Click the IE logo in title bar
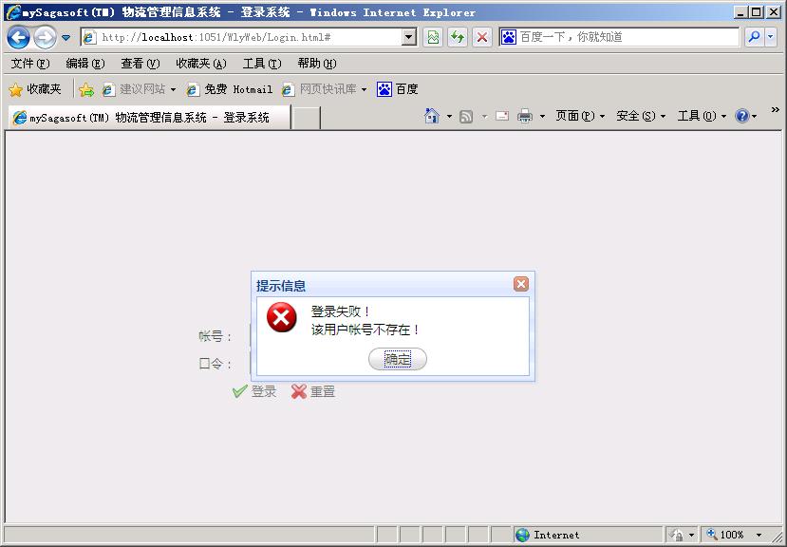Image resolution: width=787 pixels, height=547 pixels. [x=13, y=11]
